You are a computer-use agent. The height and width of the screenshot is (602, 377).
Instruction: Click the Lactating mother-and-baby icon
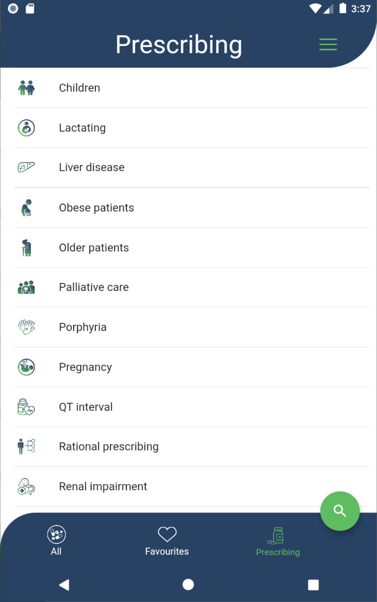click(26, 128)
